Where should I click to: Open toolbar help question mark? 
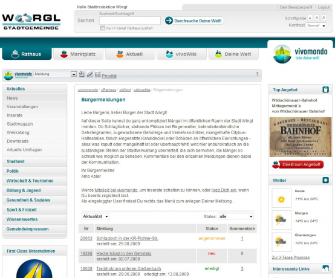point(257,74)
